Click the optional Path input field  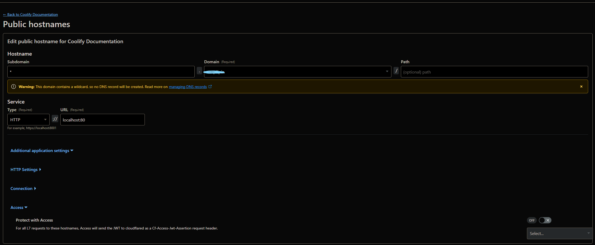click(494, 72)
